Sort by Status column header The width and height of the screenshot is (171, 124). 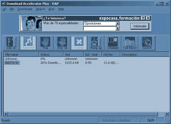coord(51,55)
